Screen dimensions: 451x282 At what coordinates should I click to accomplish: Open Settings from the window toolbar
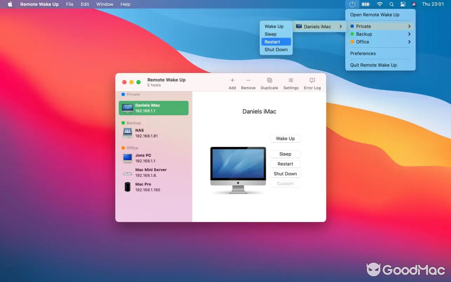pos(291,81)
